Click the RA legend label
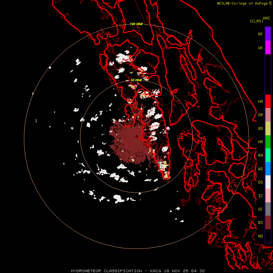This screenshot has height=273, width=273. pyautogui.click(x=260, y=156)
